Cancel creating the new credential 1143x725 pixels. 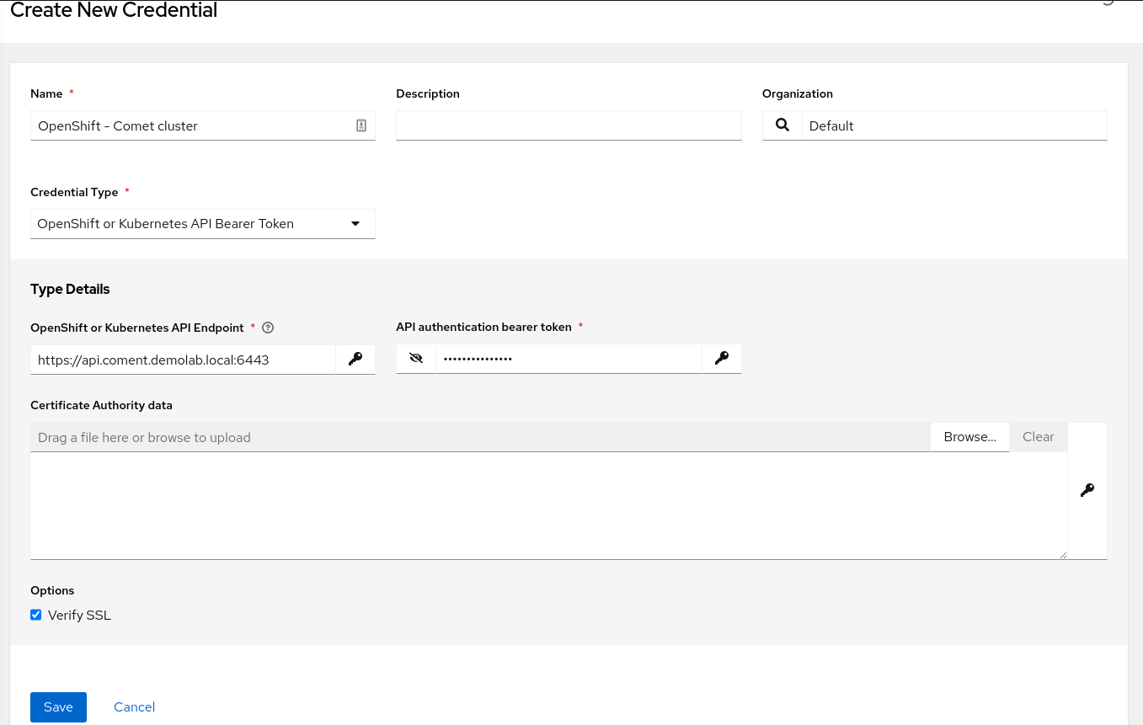point(135,706)
